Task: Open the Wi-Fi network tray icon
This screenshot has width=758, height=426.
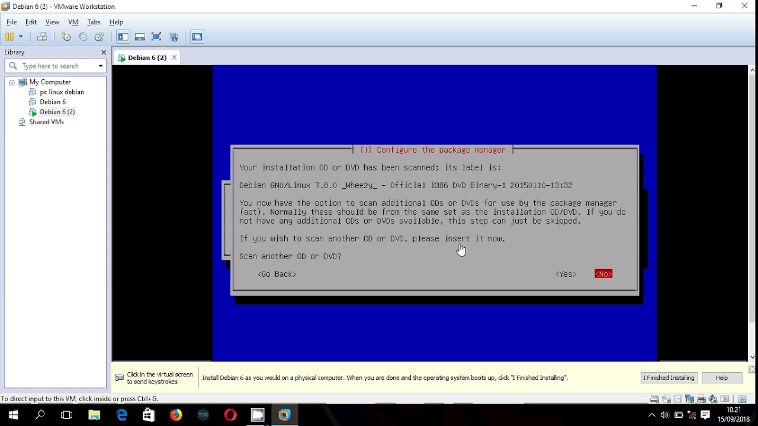Action: click(x=692, y=415)
